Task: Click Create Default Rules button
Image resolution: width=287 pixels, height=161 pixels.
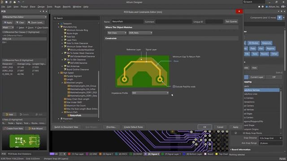Action: pyautogui.click(x=133, y=127)
